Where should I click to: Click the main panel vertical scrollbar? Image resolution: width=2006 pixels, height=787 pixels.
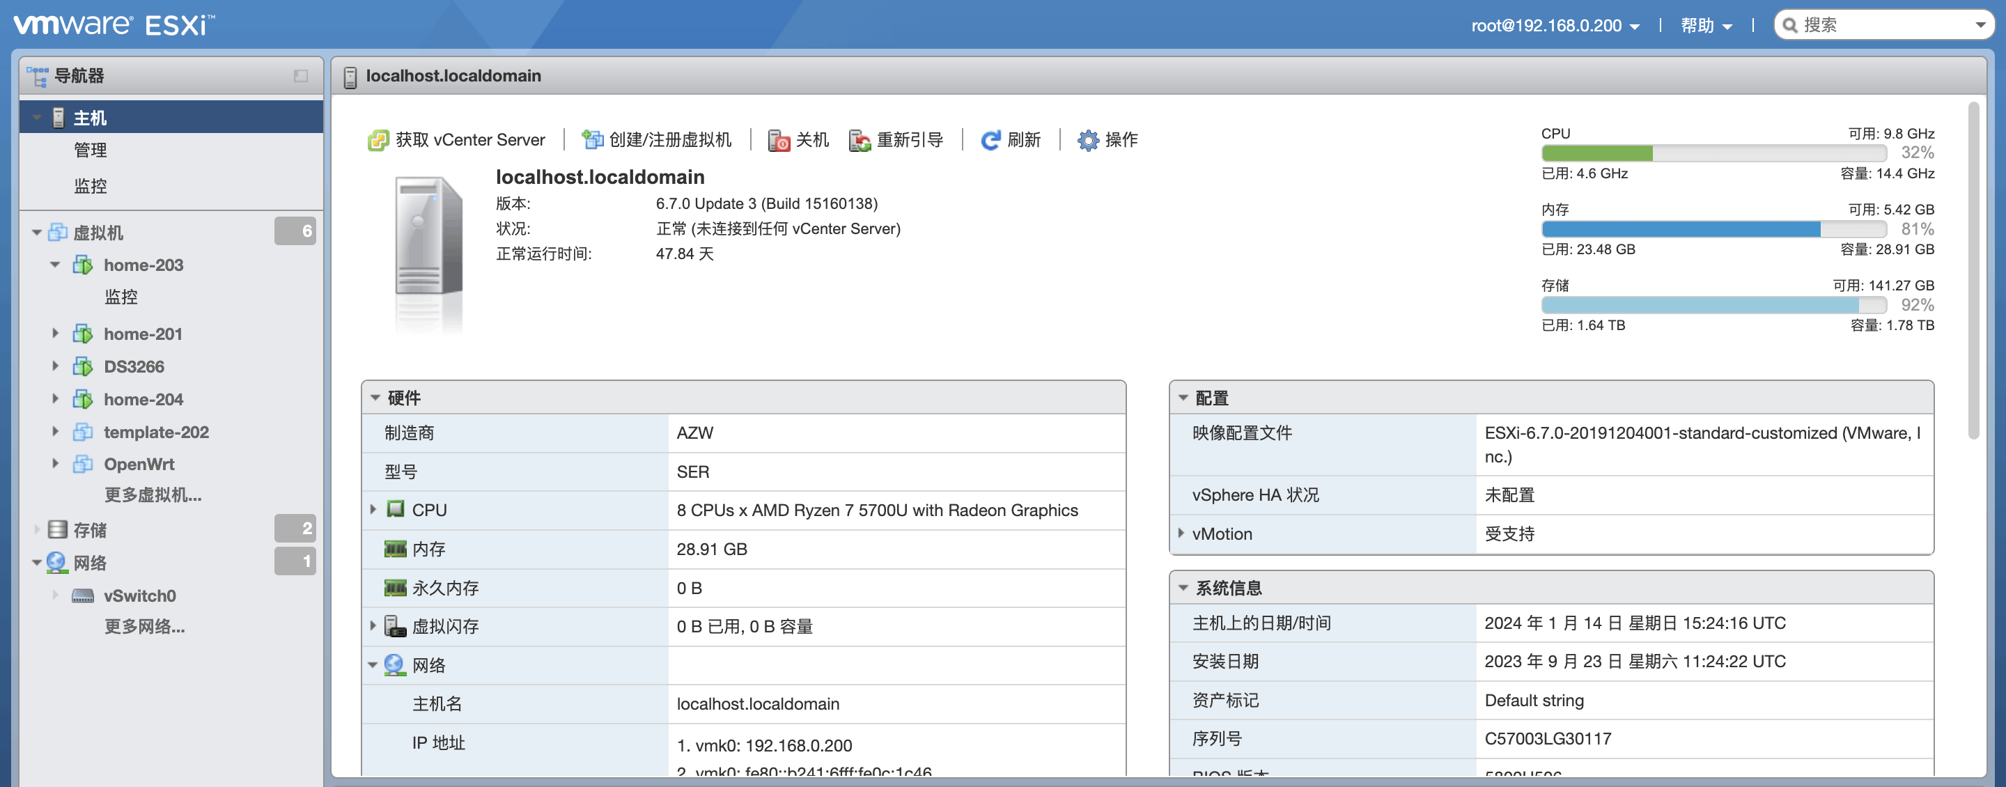tap(1973, 270)
